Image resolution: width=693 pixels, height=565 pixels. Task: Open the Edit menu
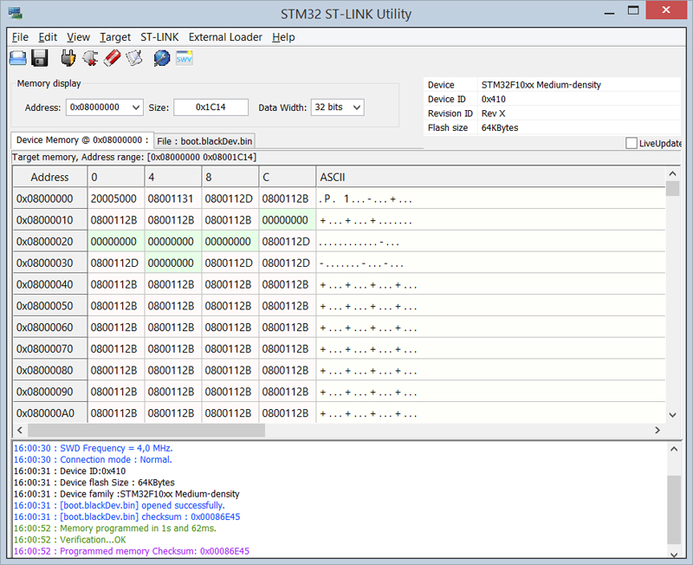(x=48, y=37)
